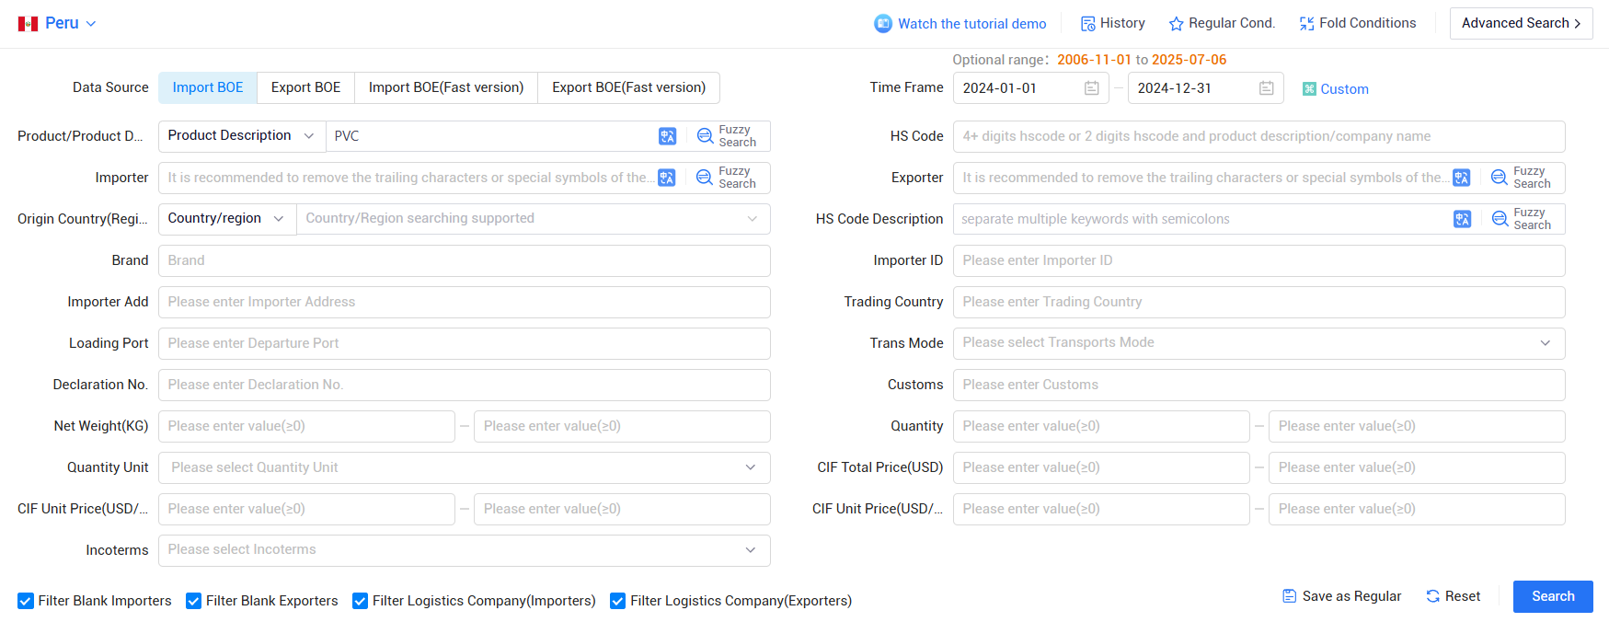Viewport: 1609px width, 622px height.
Task: Switch to Export BOE tab
Action: tap(305, 87)
